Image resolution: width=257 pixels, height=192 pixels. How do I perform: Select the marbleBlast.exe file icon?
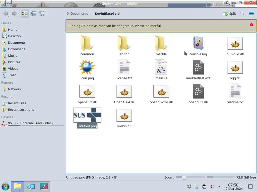pos(198,67)
